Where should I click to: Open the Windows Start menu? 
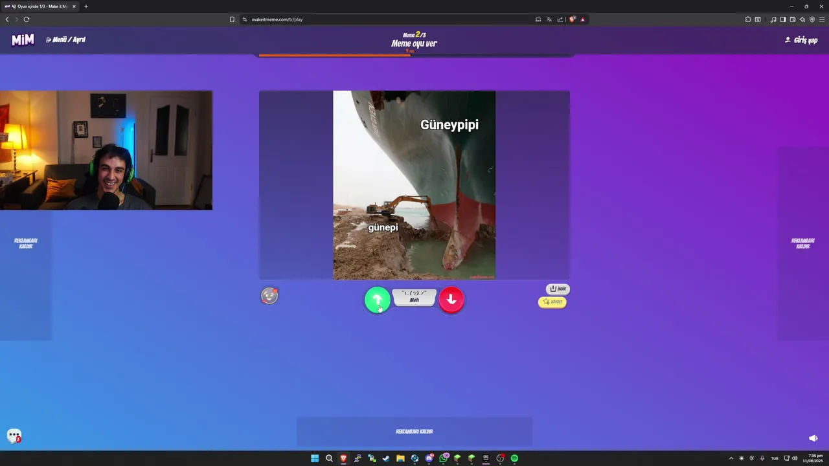(315, 458)
